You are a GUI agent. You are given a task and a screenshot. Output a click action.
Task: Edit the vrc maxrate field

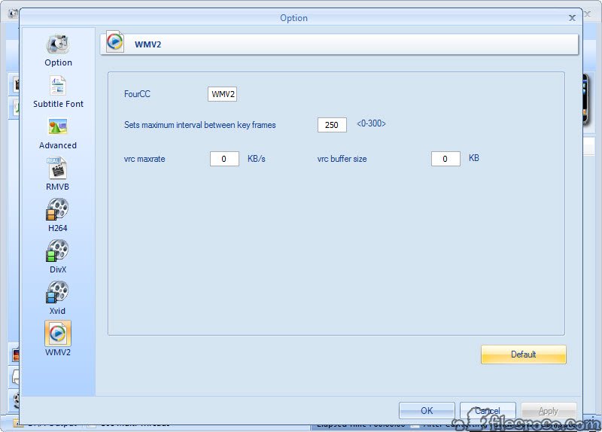pos(224,159)
